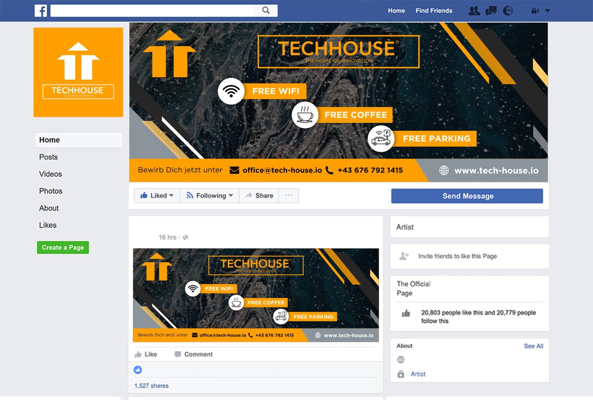Click the search magnifier icon
The height and width of the screenshot is (400, 593).
[x=266, y=10]
